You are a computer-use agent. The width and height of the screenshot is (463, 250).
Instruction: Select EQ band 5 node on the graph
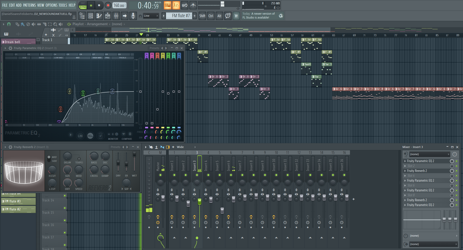[83, 94]
